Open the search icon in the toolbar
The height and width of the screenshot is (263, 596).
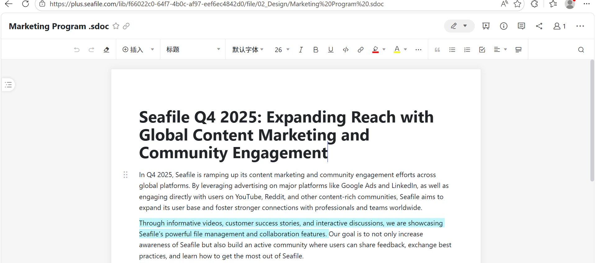[581, 50]
